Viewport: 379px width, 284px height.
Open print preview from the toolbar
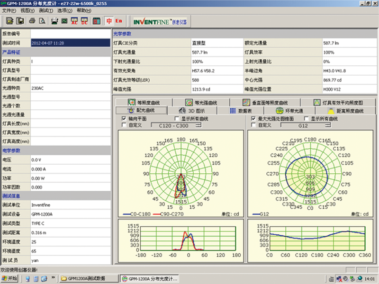pos(42,21)
